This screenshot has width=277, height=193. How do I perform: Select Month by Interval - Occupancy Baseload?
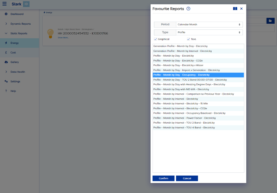[198, 113]
